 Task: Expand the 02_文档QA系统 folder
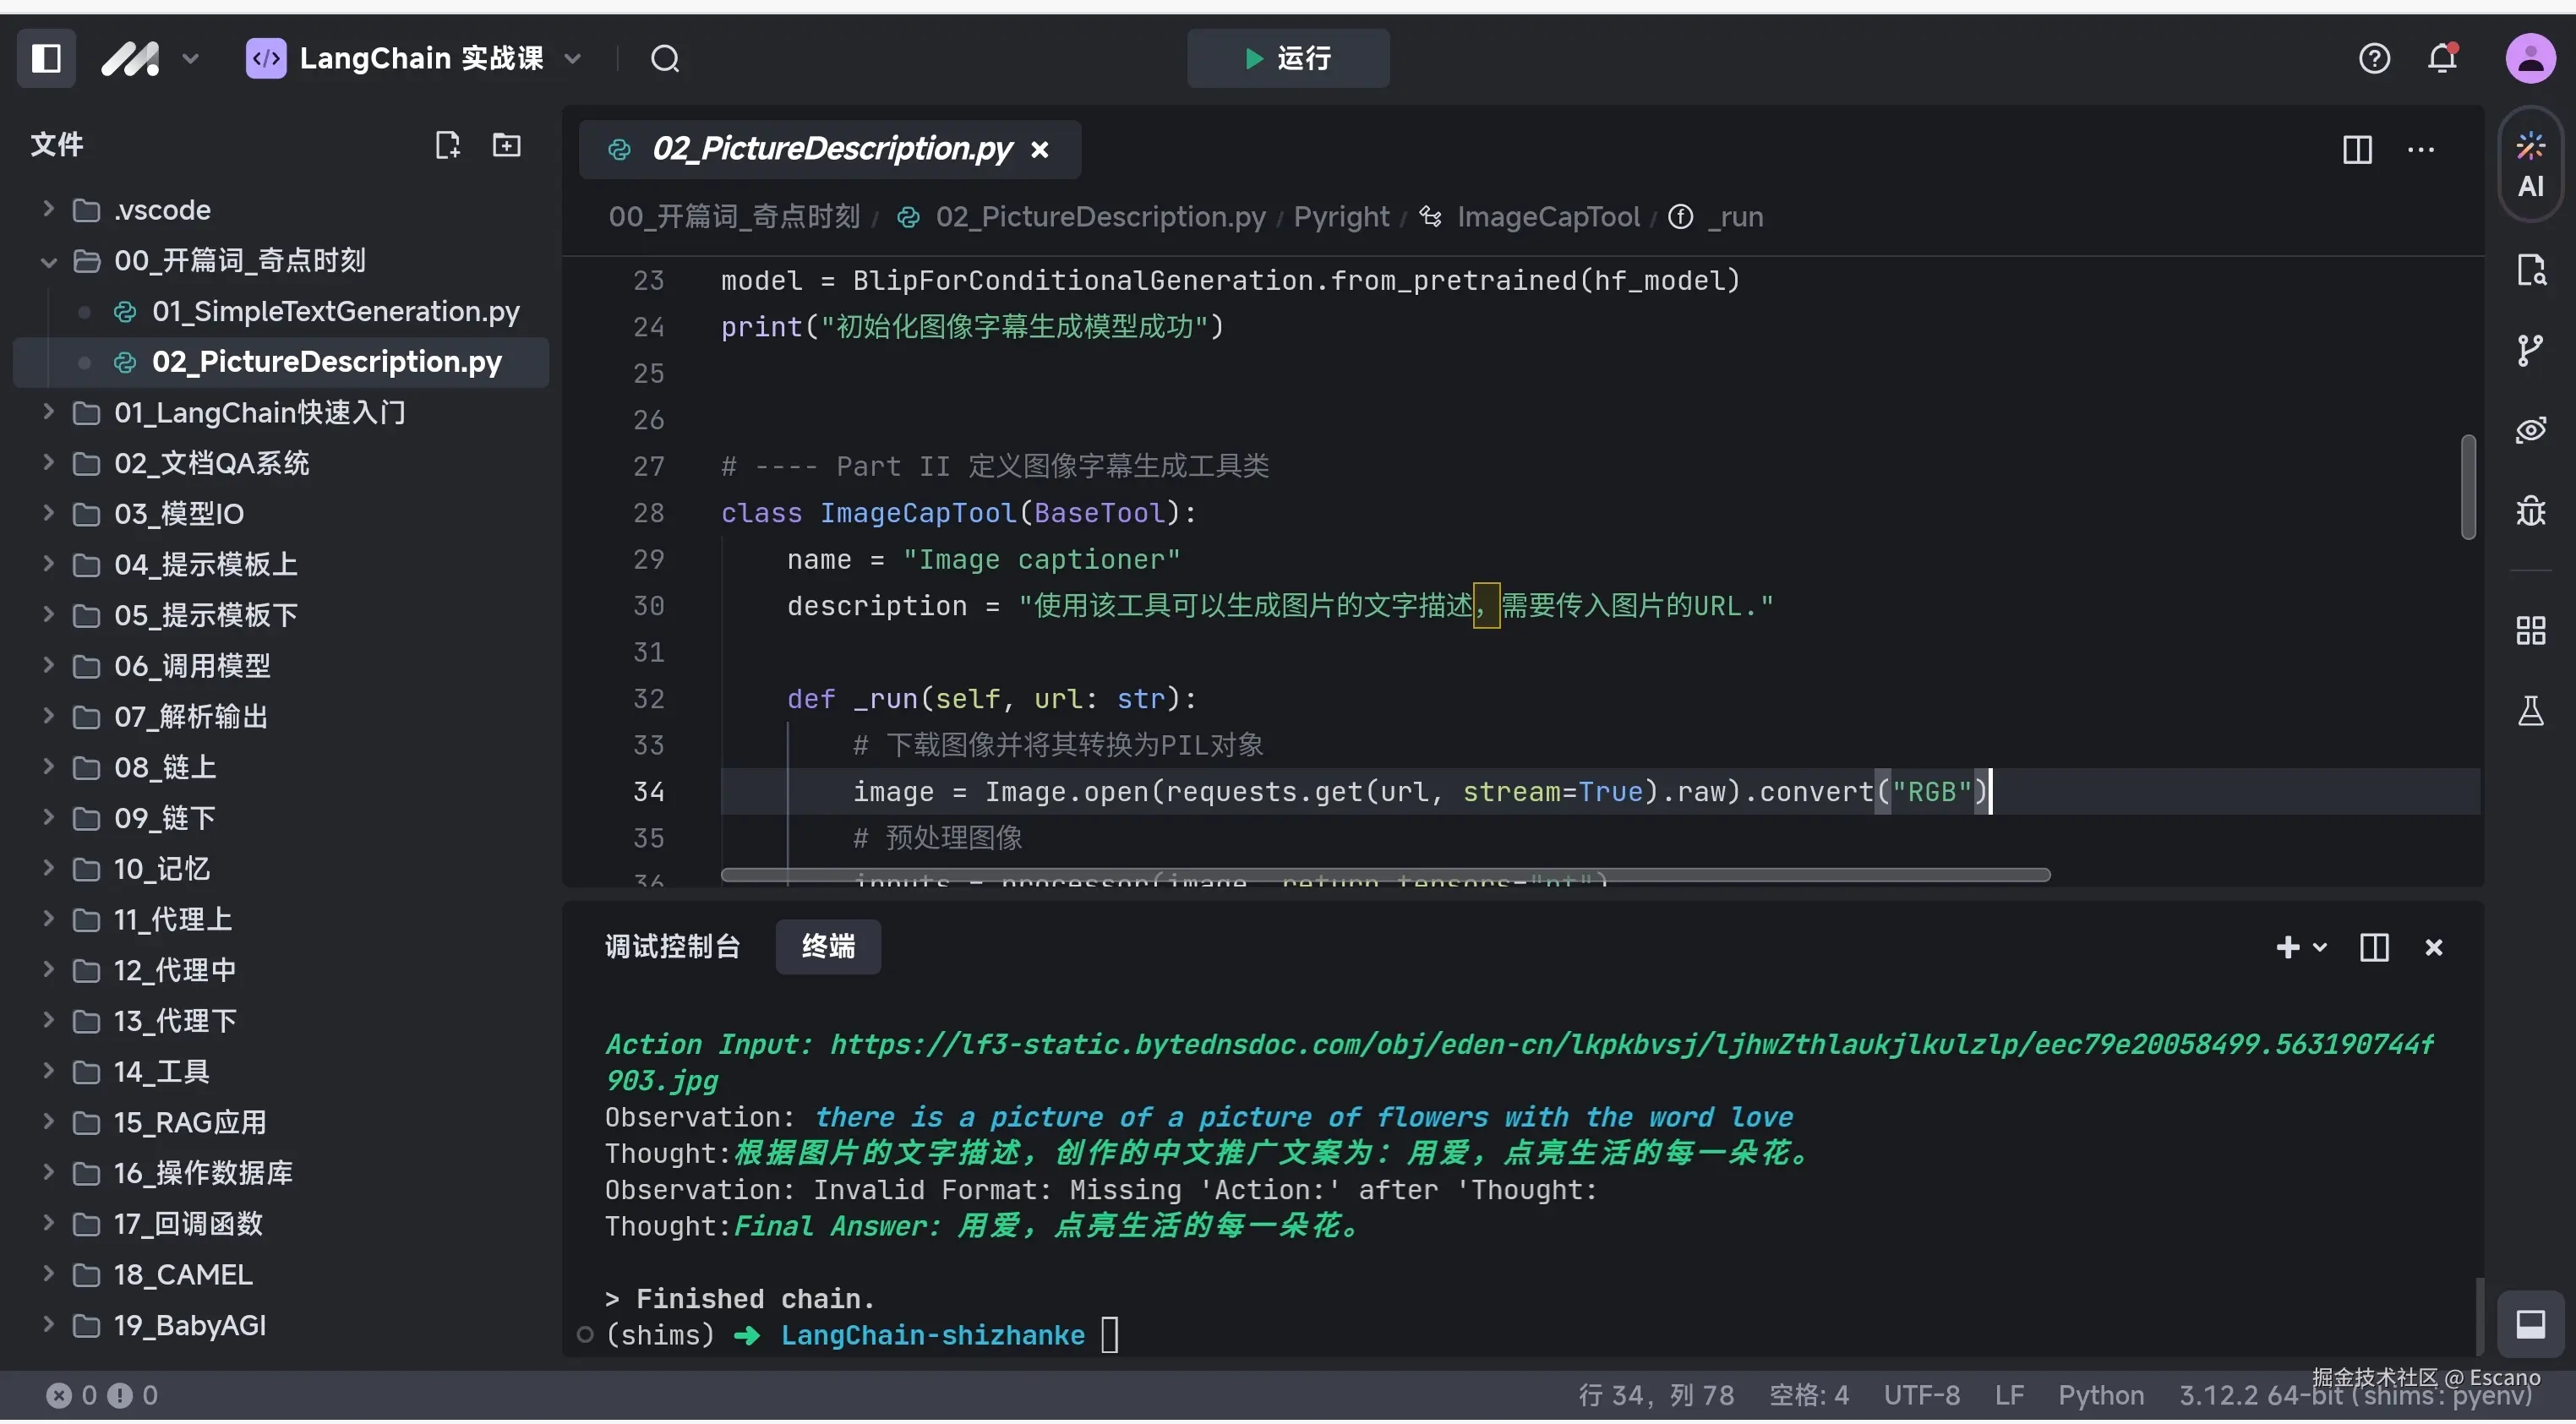point(48,463)
